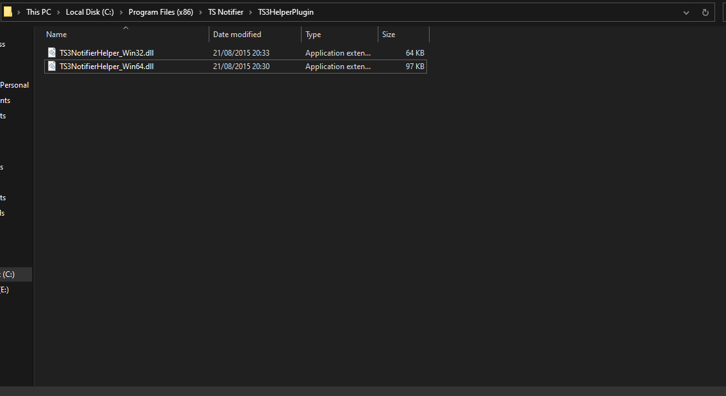
Task: Select (E:) drive in navigation pane
Action: (x=4, y=290)
